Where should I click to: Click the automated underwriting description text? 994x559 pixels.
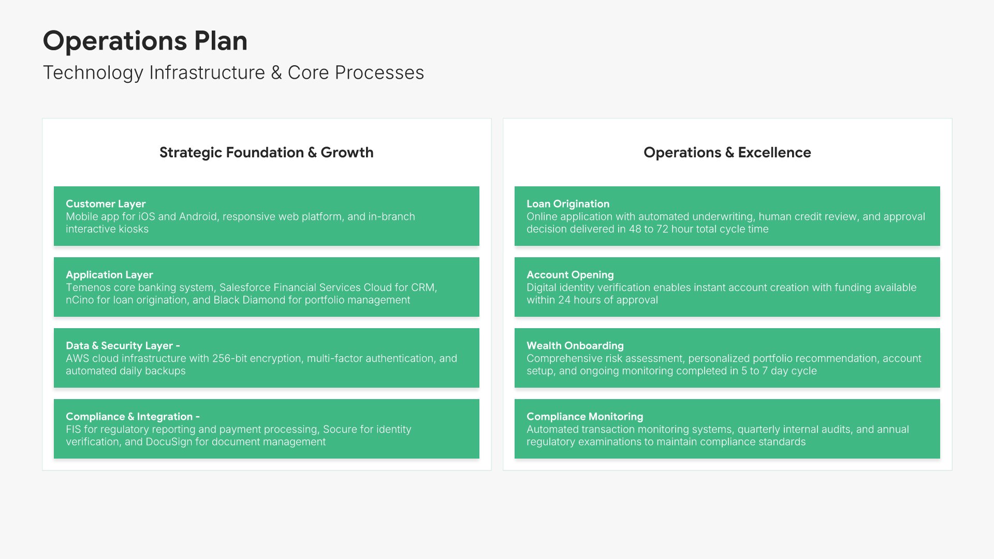click(725, 223)
